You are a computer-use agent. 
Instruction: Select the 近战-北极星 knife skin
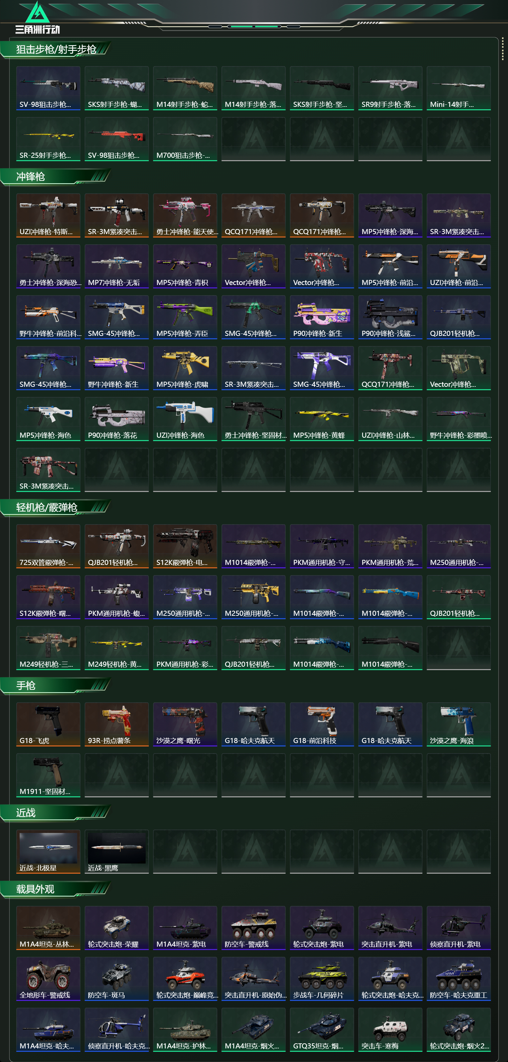(48, 851)
